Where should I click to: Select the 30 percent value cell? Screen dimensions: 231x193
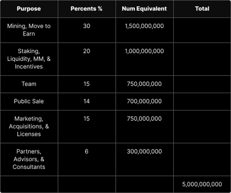click(x=87, y=26)
